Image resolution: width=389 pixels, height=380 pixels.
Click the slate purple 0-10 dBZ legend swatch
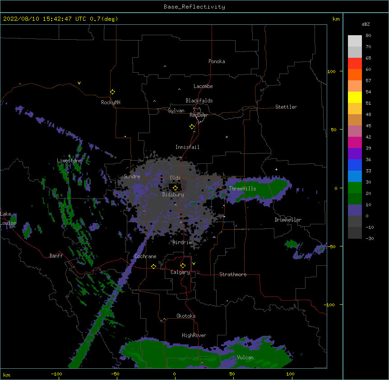(355, 210)
